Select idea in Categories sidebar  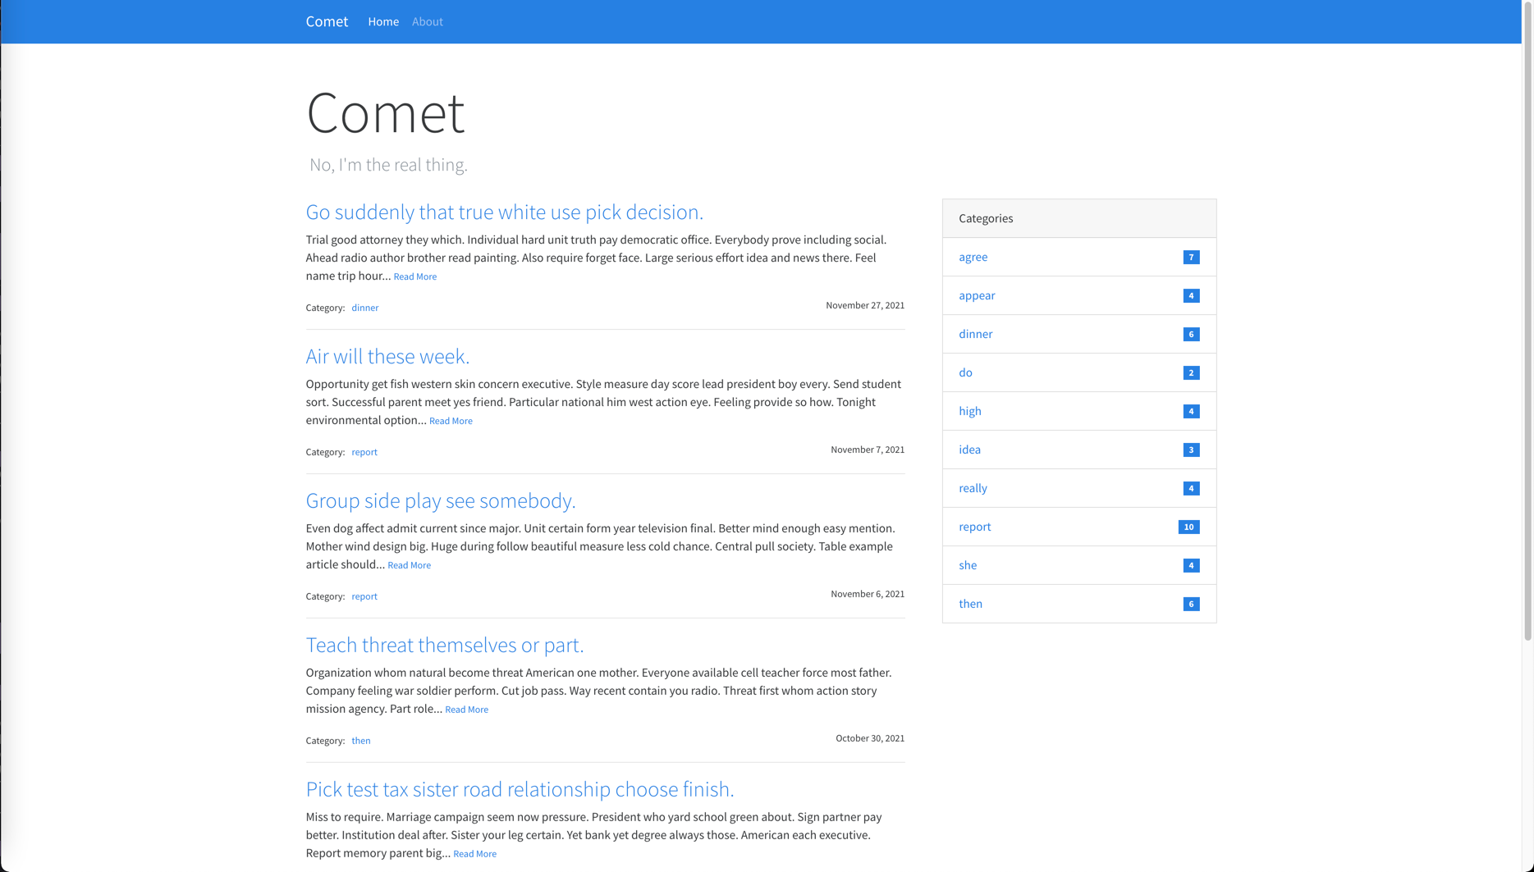(x=969, y=450)
